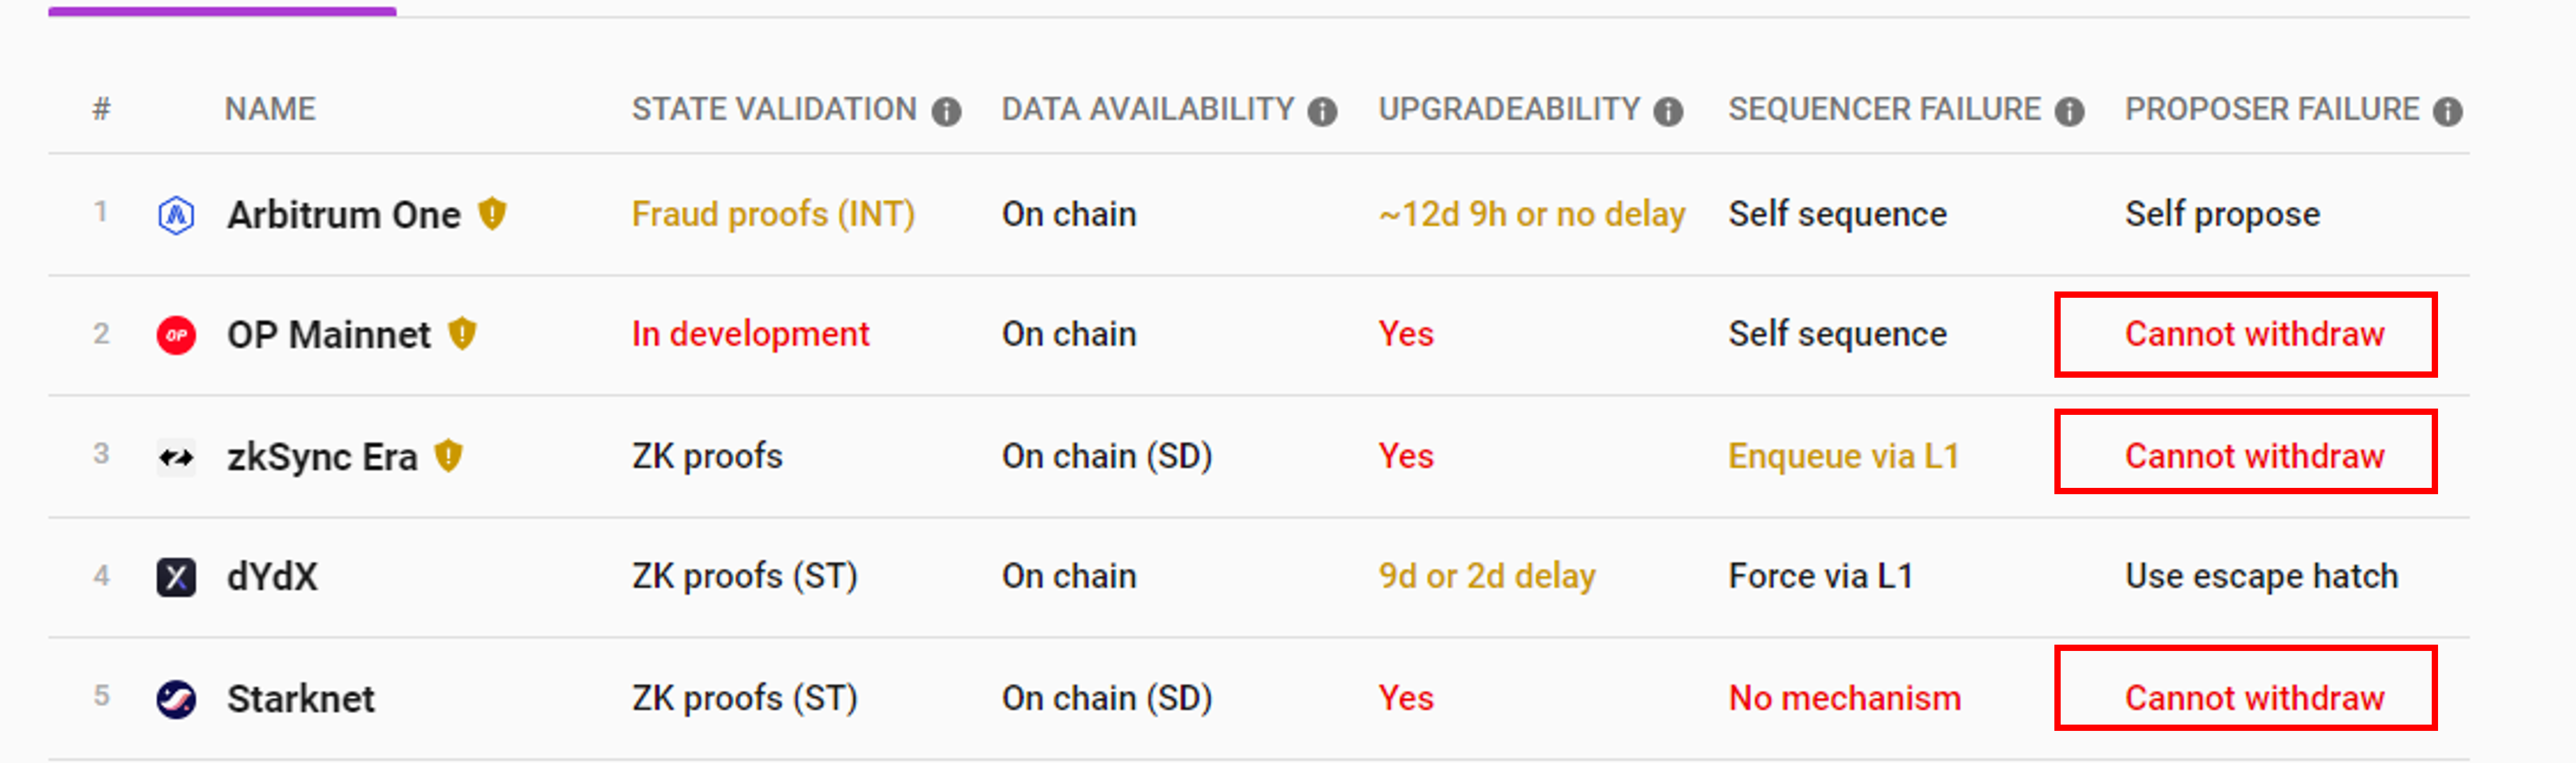Viewport: 2576px width, 763px height.
Task: Click the Sequencer Failure info icon
Action: pyautogui.click(x=2069, y=111)
